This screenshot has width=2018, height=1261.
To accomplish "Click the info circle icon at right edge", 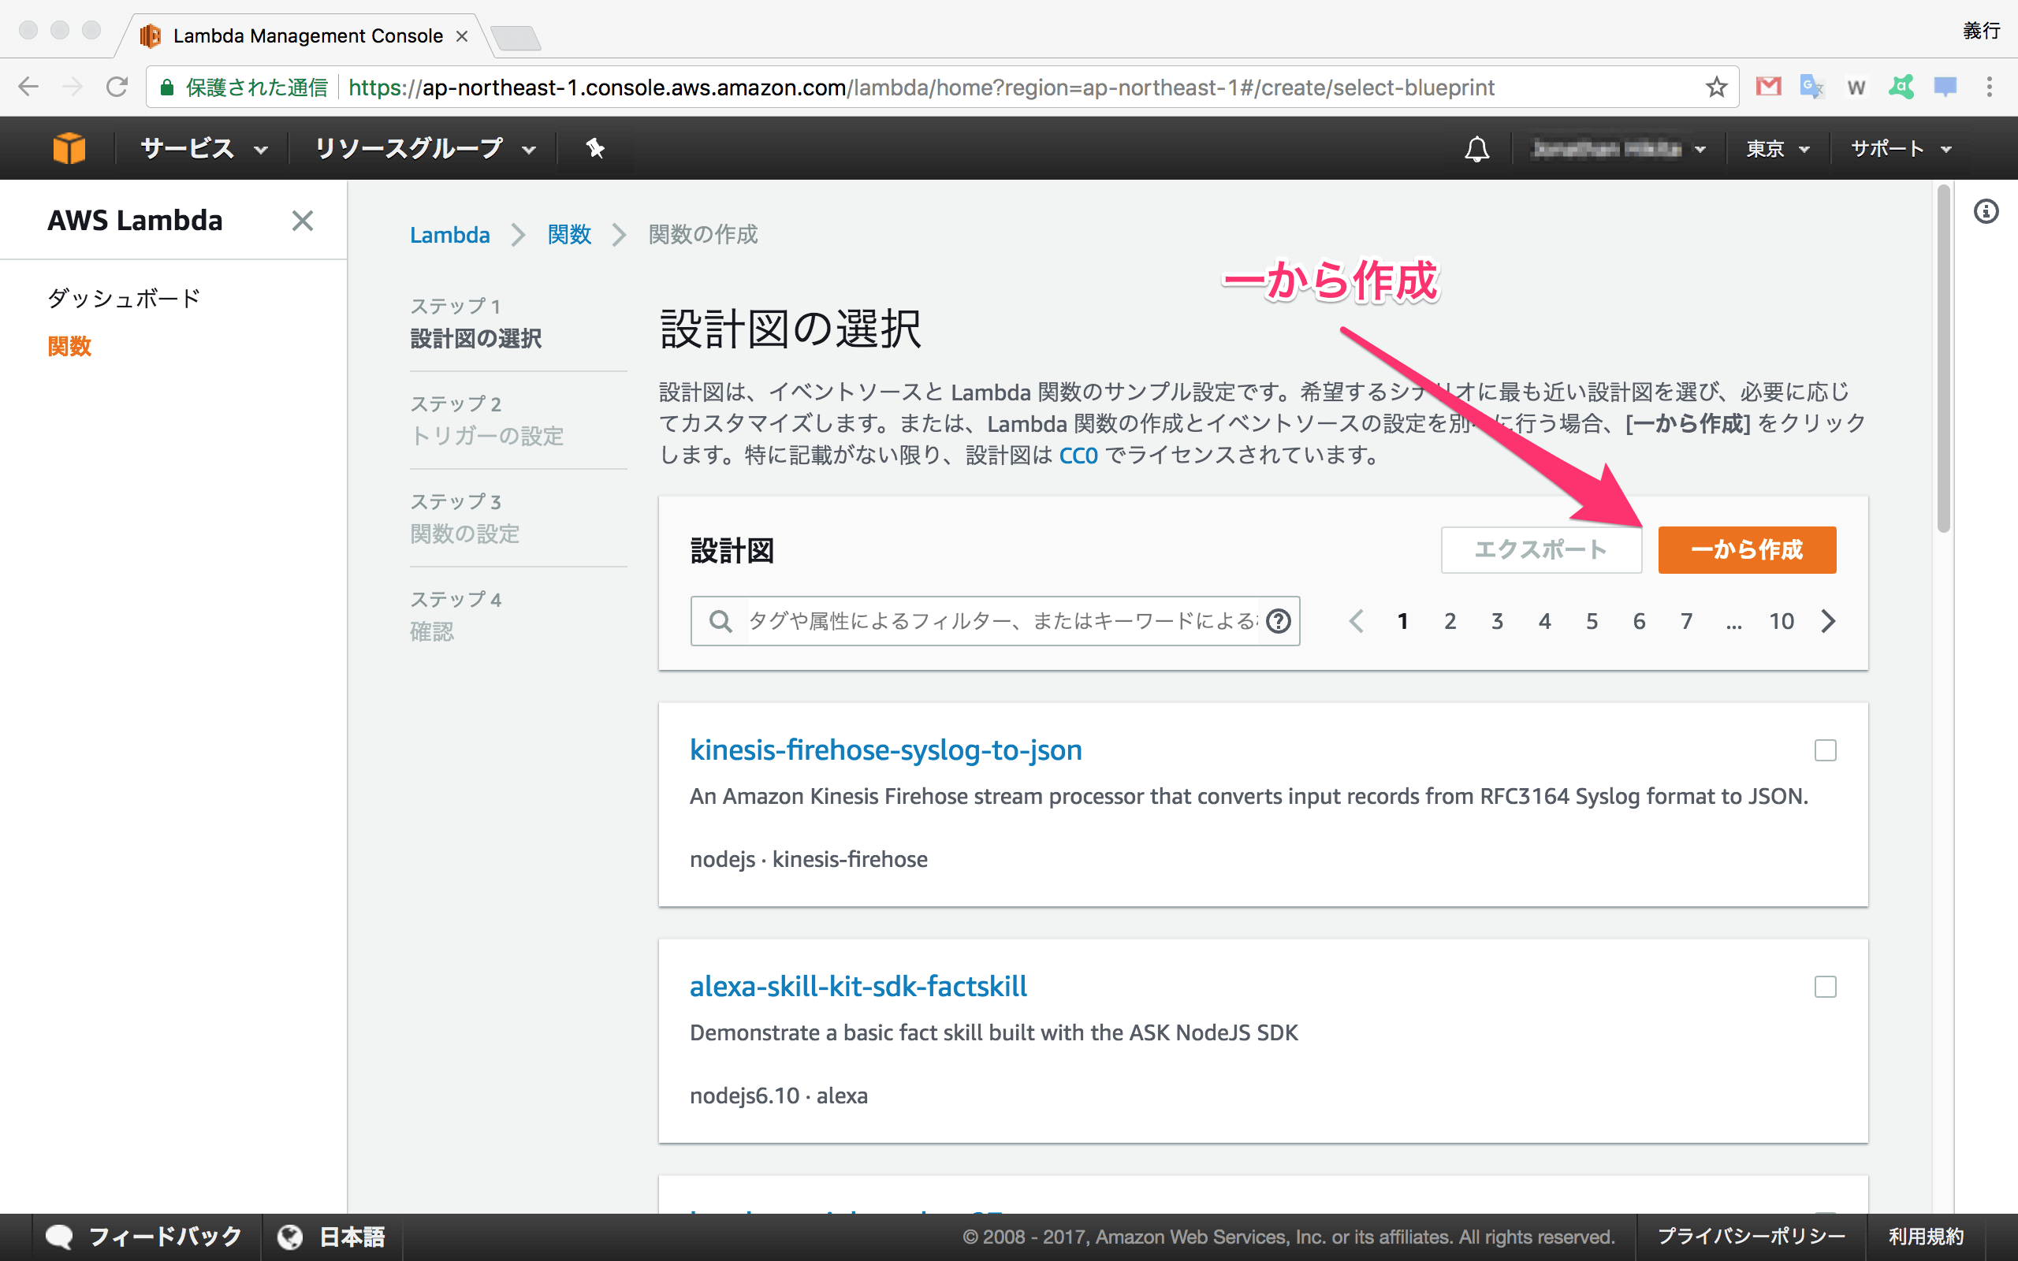I will pyautogui.click(x=1986, y=212).
